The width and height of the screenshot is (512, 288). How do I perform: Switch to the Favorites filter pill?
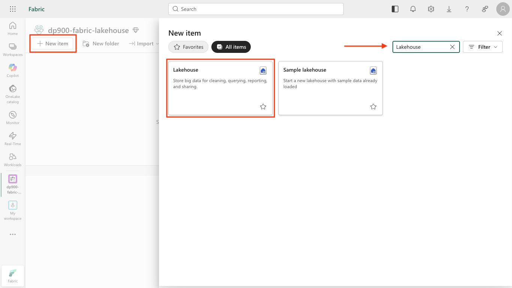189,47
